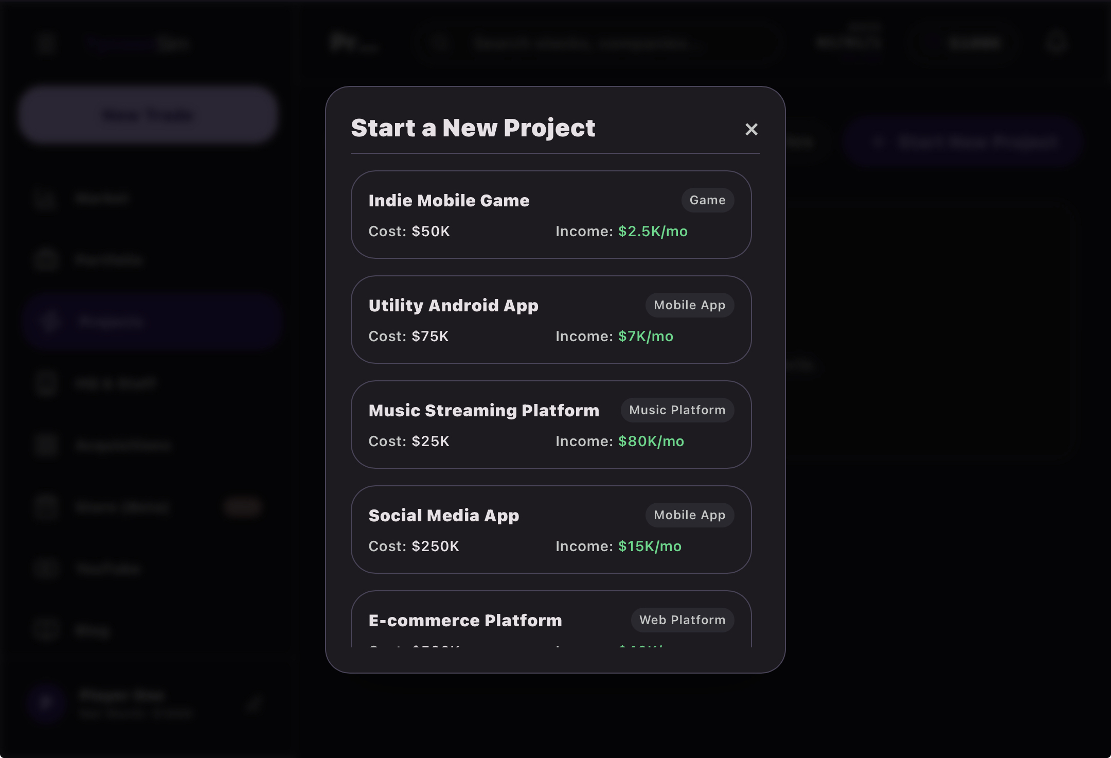Viewport: 1111px width, 758px height.
Task: Click the Mobile App tag on Social Media App
Action: tap(689, 515)
